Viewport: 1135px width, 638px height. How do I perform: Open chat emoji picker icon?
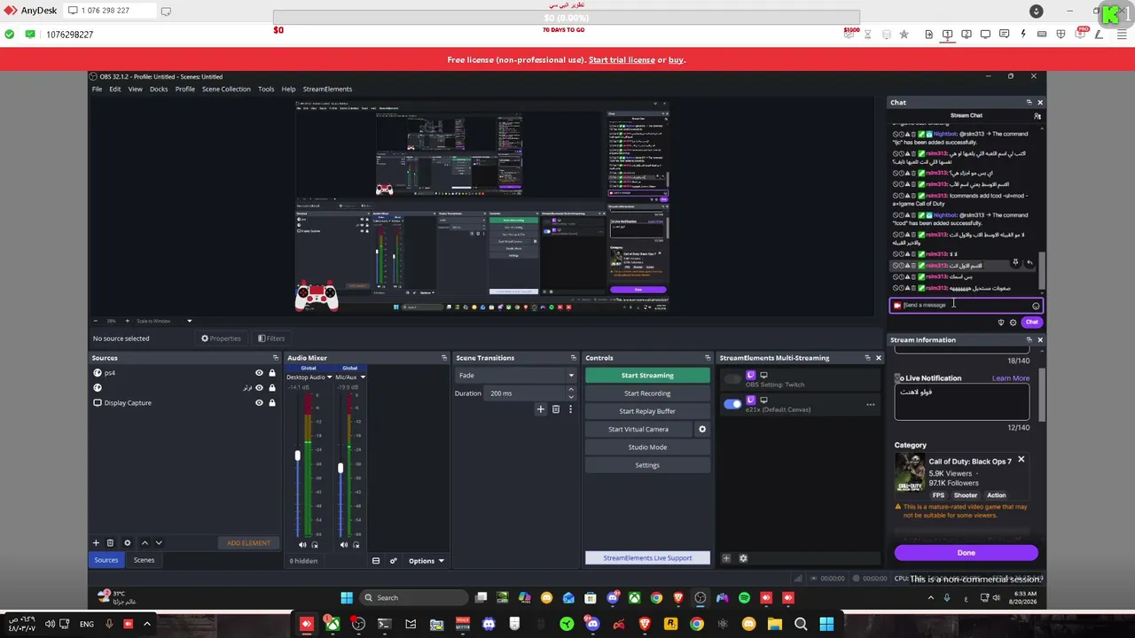click(1036, 306)
